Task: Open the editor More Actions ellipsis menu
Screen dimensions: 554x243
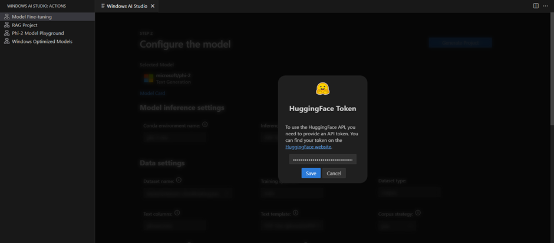Action: 546,6
